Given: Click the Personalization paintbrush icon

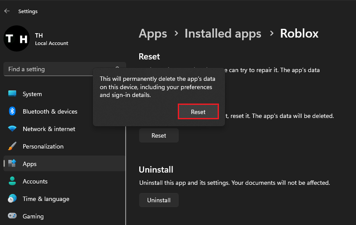Looking at the screenshot, I should pyautogui.click(x=12, y=146).
